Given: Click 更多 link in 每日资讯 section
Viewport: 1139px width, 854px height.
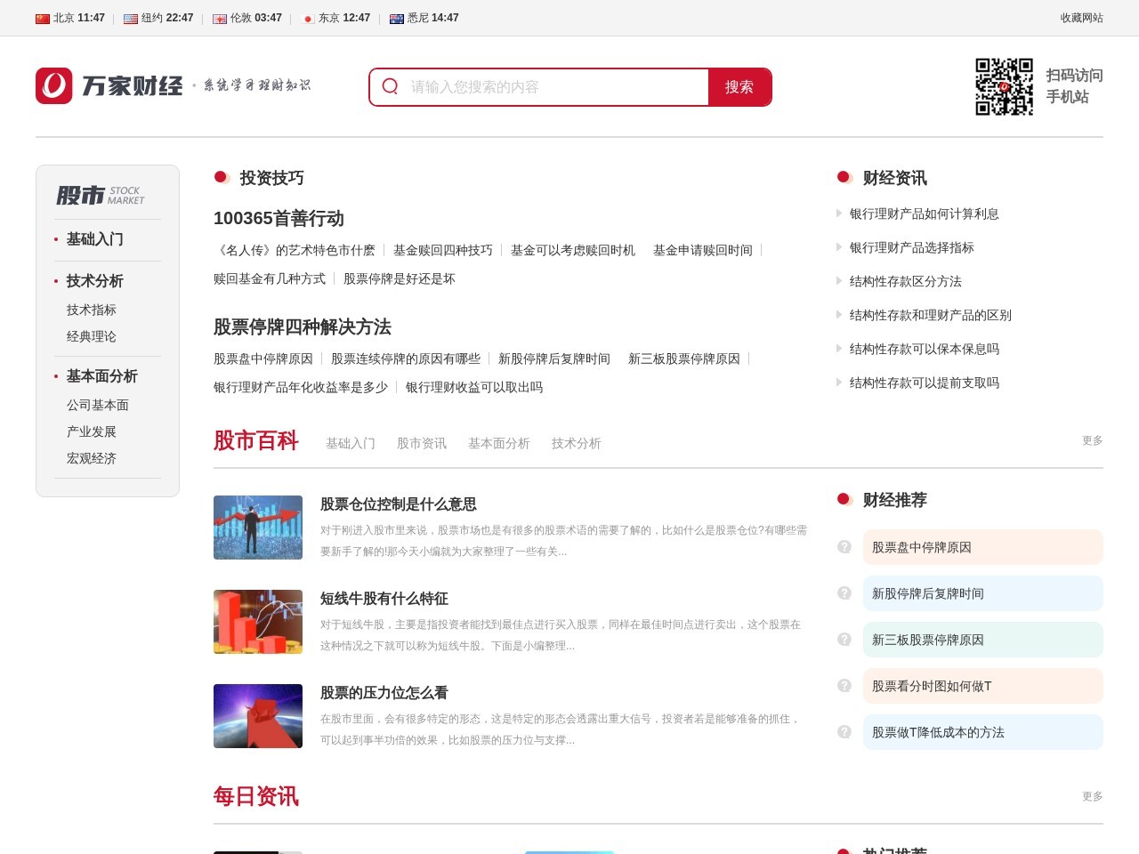Looking at the screenshot, I should click(x=1093, y=796).
